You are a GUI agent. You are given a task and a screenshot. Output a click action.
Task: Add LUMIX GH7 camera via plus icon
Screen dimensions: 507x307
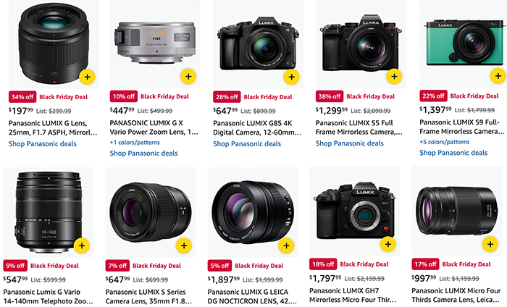(x=388, y=244)
